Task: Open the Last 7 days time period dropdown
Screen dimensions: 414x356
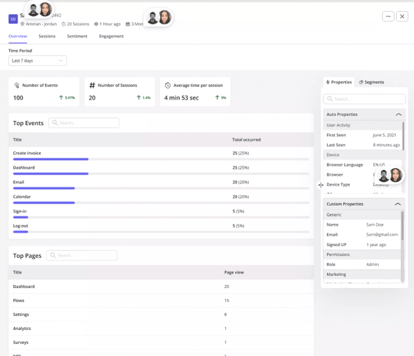Action: (36, 60)
